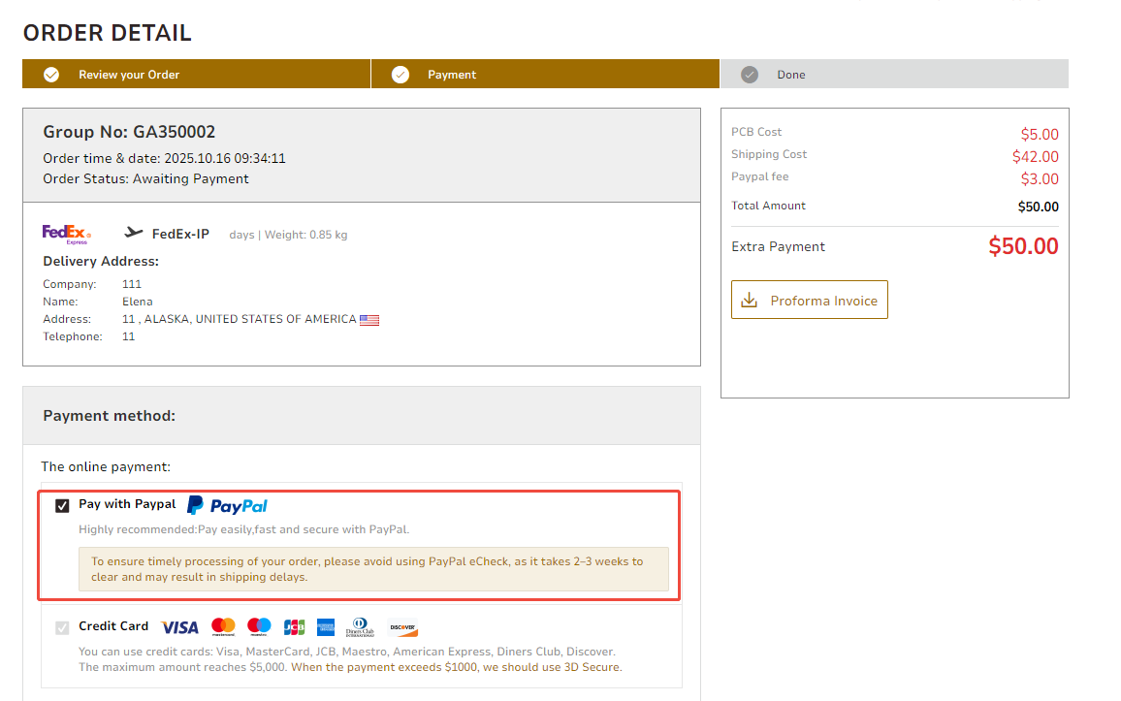The image size is (1121, 701).
Task: Click the MasterCard icon
Action: tap(223, 627)
